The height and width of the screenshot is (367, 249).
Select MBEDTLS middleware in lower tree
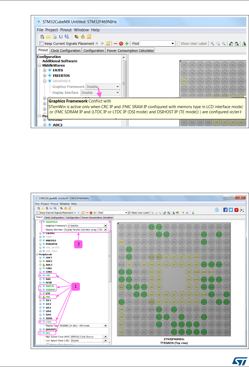click(x=51, y=241)
